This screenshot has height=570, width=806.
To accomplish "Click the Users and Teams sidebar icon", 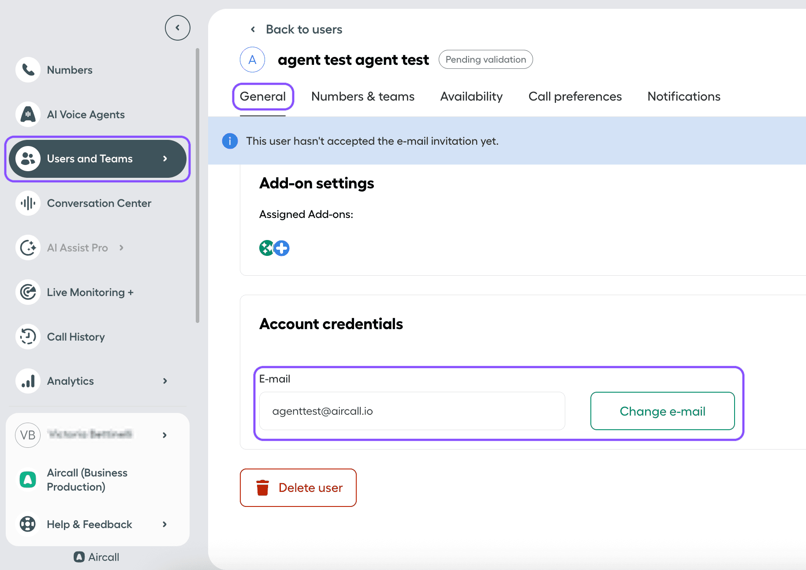I will 27,159.
